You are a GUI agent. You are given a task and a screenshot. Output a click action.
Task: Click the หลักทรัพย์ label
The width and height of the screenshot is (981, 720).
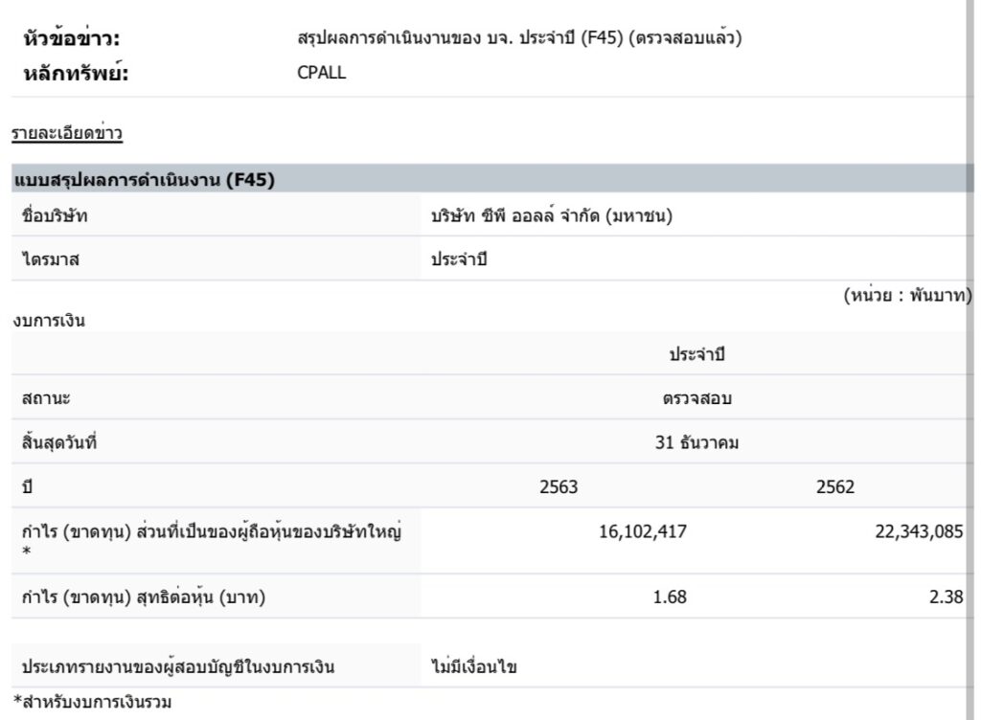[x=76, y=75]
